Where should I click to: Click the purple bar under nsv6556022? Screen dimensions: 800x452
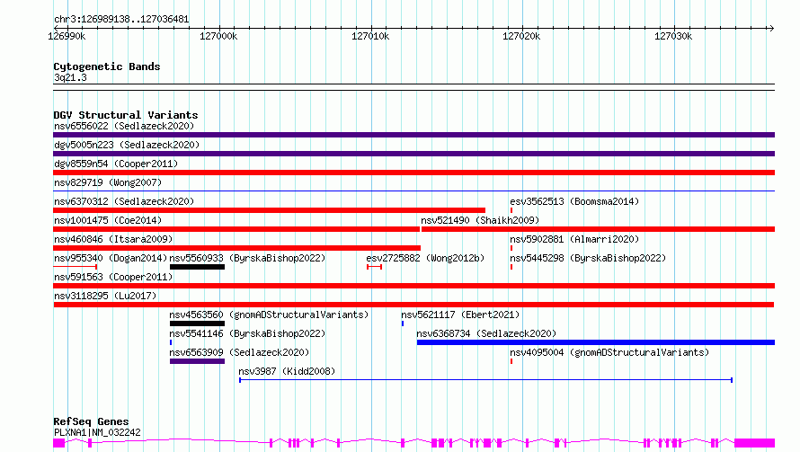[x=413, y=135]
